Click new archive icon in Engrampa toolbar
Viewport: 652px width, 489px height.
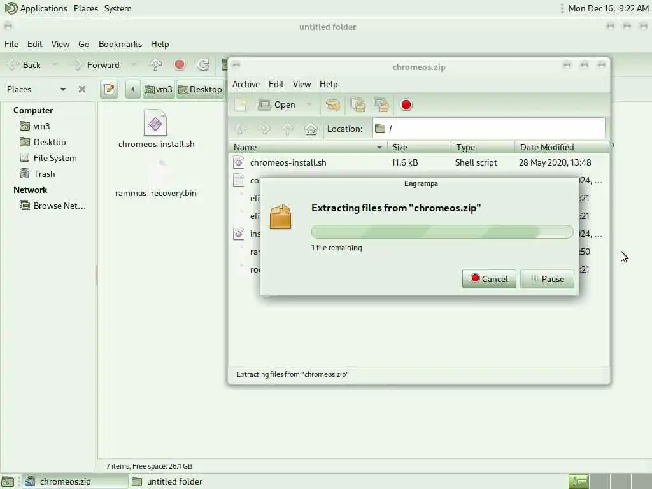click(x=240, y=105)
